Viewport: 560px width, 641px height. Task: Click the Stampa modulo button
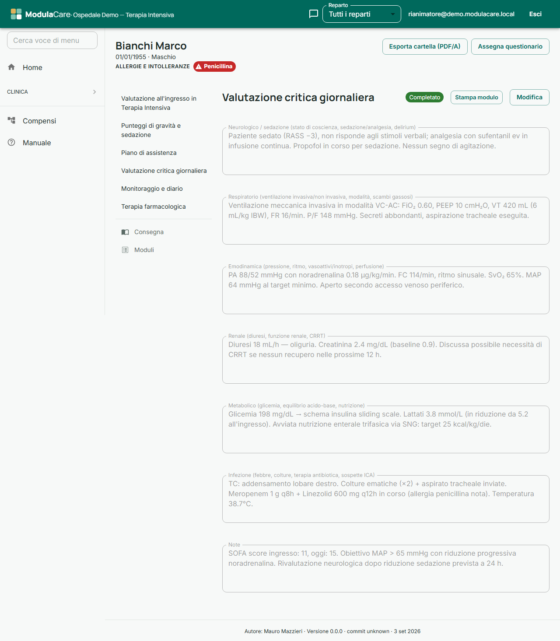[476, 97]
